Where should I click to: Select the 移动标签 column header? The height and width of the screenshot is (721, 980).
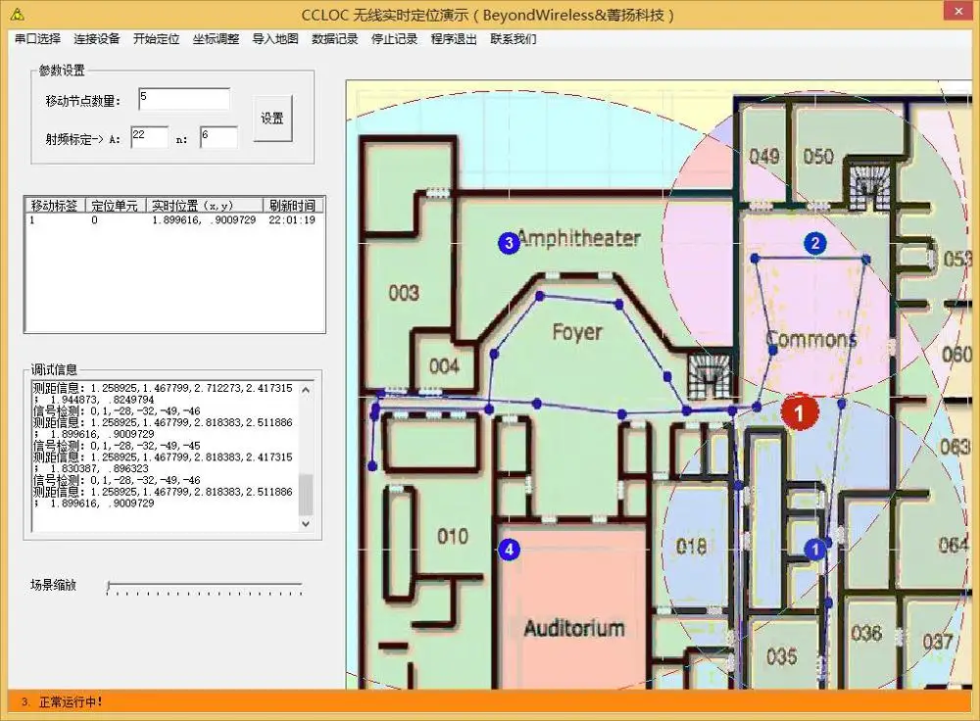54,205
